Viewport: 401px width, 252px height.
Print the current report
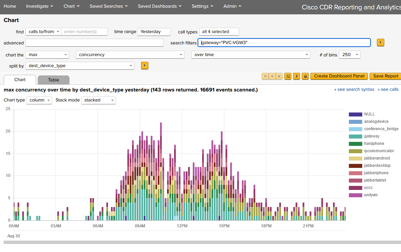tap(305, 76)
